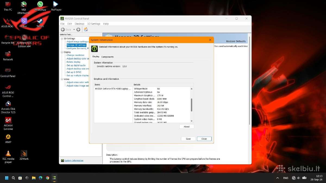Open the System Information link
This screenshot has height=183, width=326.
point(74,160)
